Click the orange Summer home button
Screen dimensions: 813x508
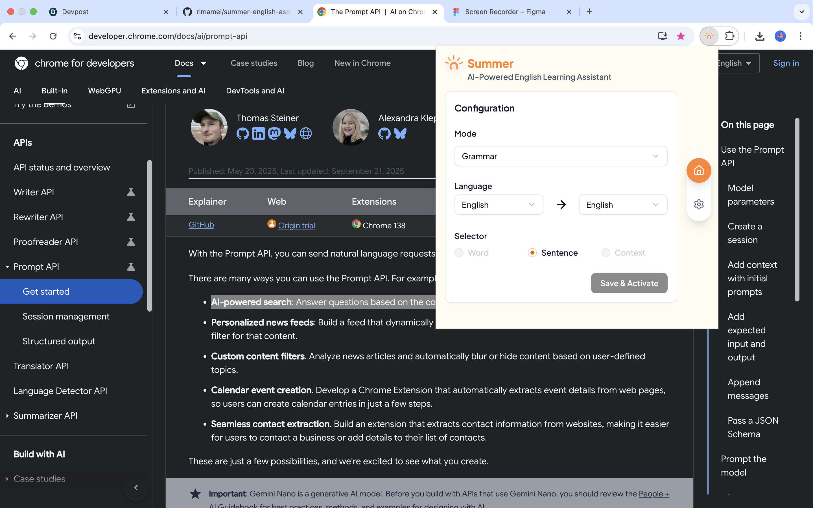point(699,170)
